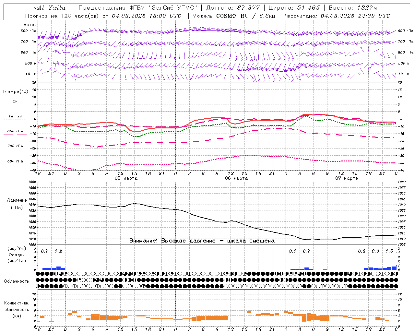Click the 700 гПа temperature legend entry
This screenshot has width=415, height=332.
pos(15,146)
